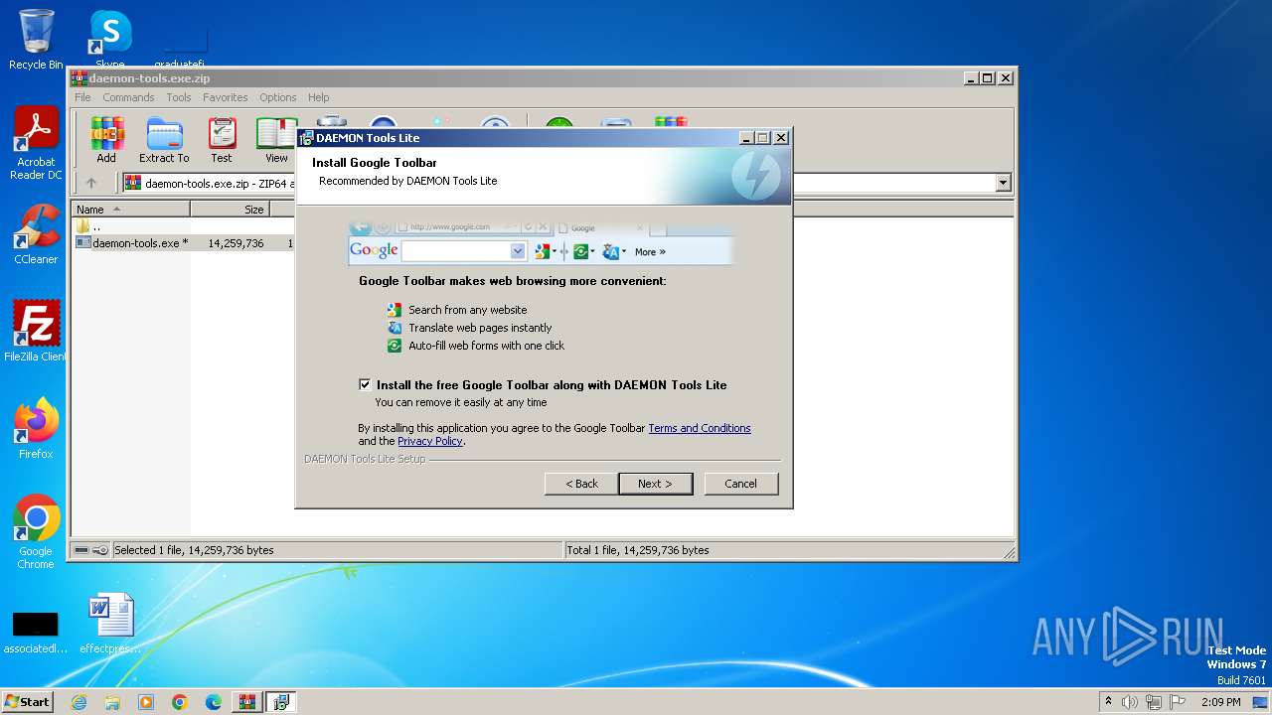
Task: Switch to WinRAR taskbar button
Action: (247, 702)
